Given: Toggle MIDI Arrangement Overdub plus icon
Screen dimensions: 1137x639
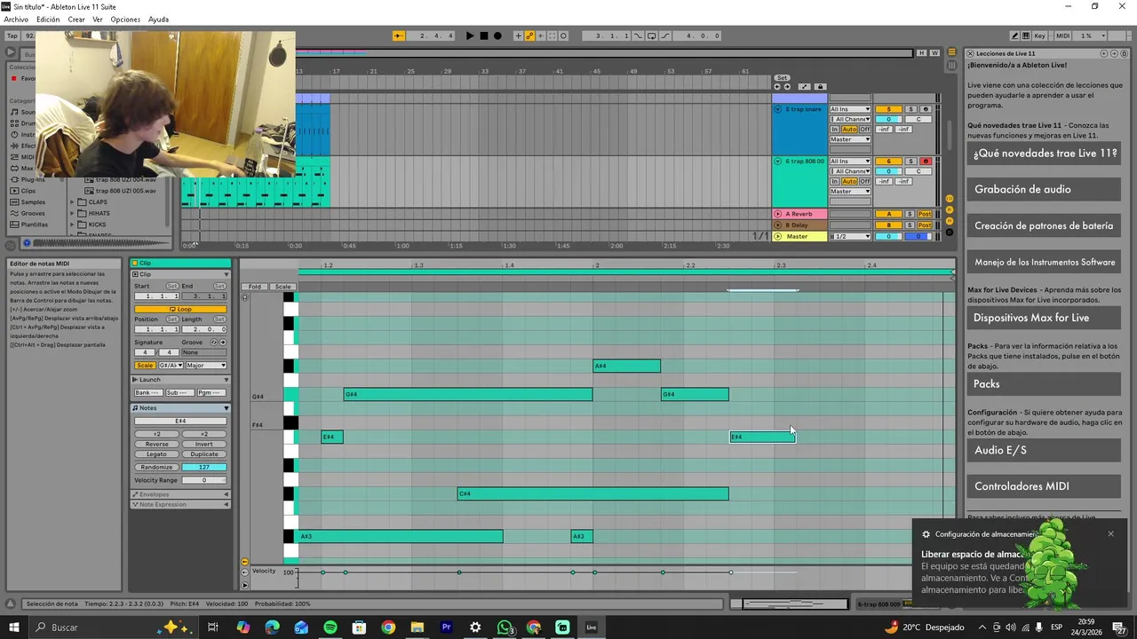Looking at the screenshot, I should [x=518, y=35].
